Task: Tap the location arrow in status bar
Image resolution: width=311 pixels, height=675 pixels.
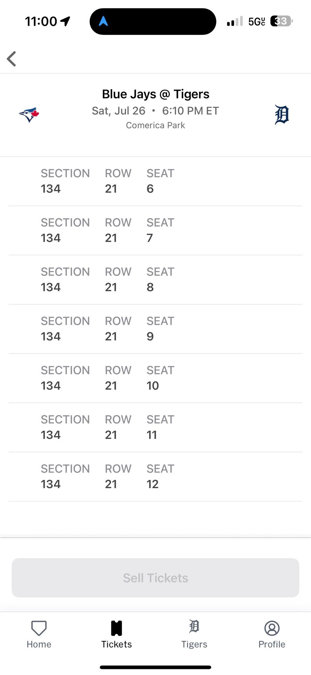Action: point(64,21)
